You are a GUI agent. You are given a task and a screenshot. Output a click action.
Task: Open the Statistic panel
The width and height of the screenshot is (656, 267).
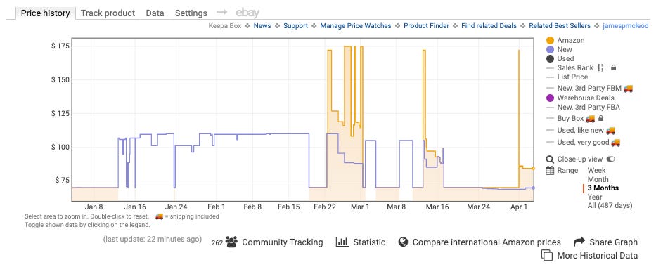(369, 242)
